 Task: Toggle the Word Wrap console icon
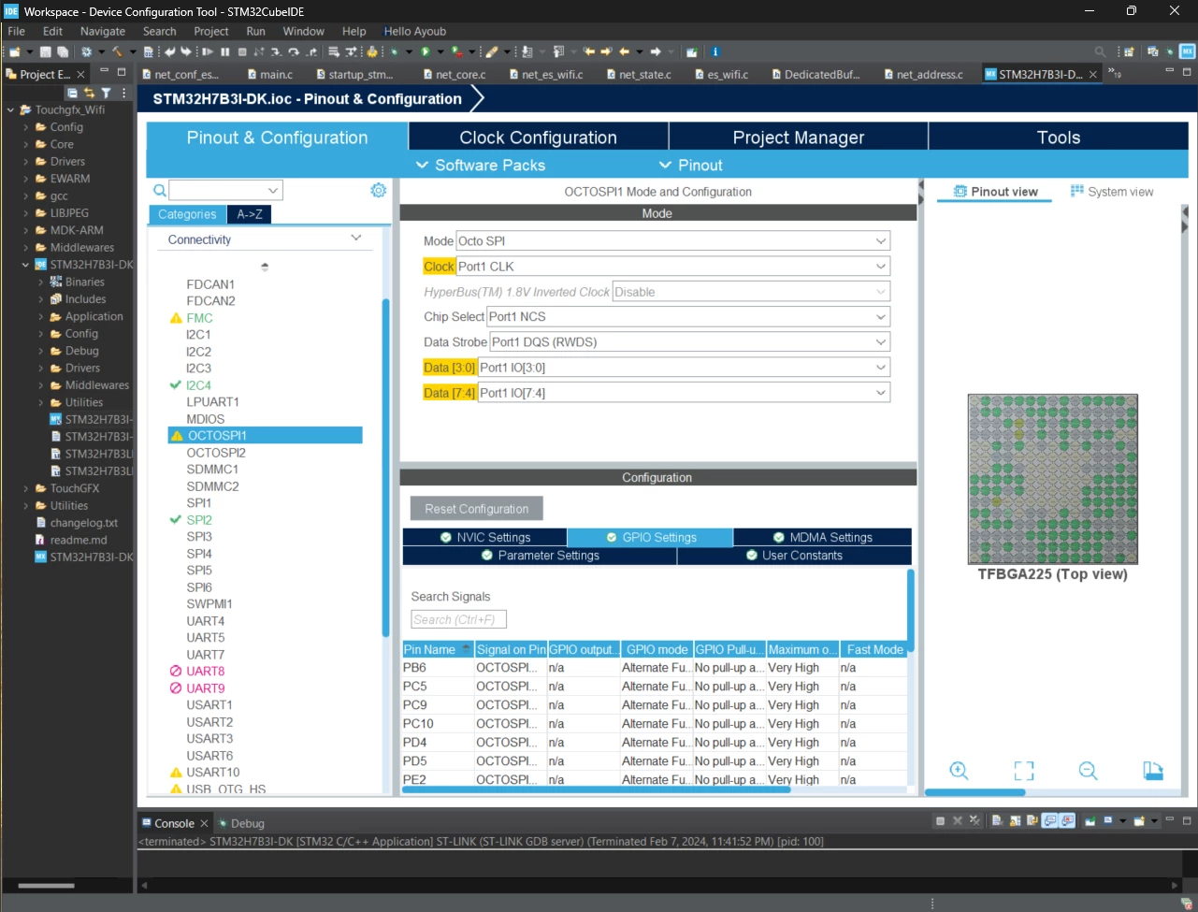1032,821
